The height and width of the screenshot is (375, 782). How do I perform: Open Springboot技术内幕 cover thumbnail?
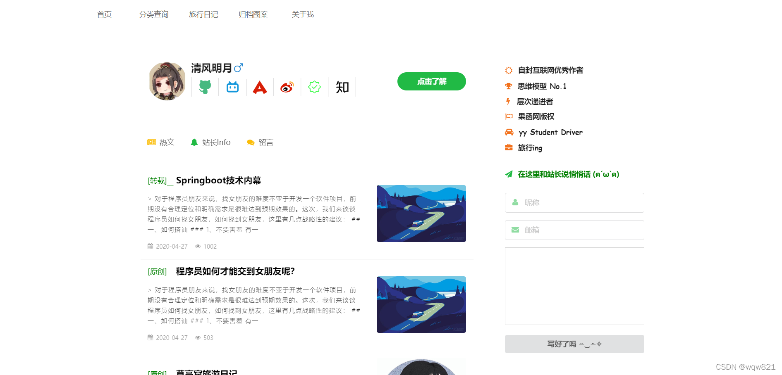coord(421,214)
